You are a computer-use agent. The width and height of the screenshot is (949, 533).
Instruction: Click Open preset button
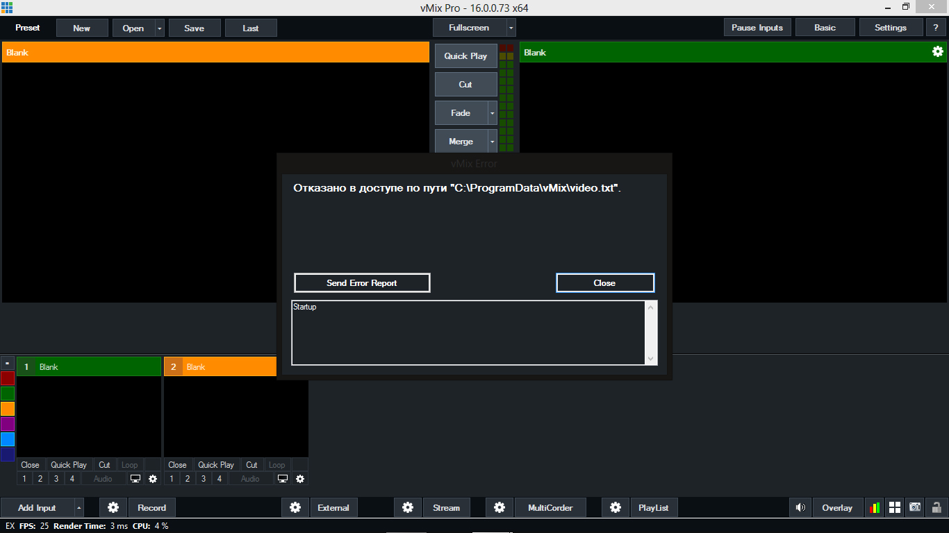[x=133, y=28]
